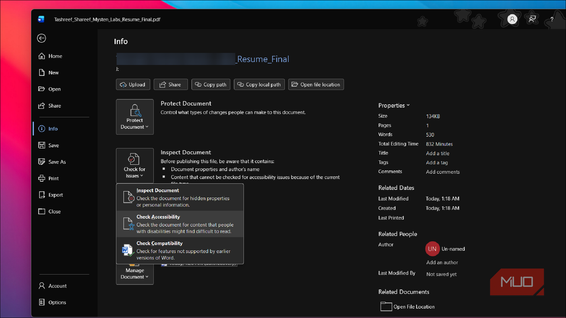Viewport: 566px width, 318px height.
Task: Click Add a title field
Action: coord(438,153)
